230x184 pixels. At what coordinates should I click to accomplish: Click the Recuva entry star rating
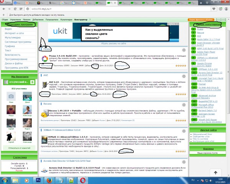click(181, 120)
